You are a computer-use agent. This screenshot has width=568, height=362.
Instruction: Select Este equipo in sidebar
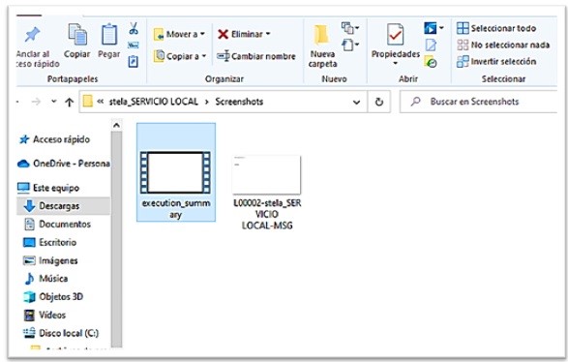tap(48, 188)
